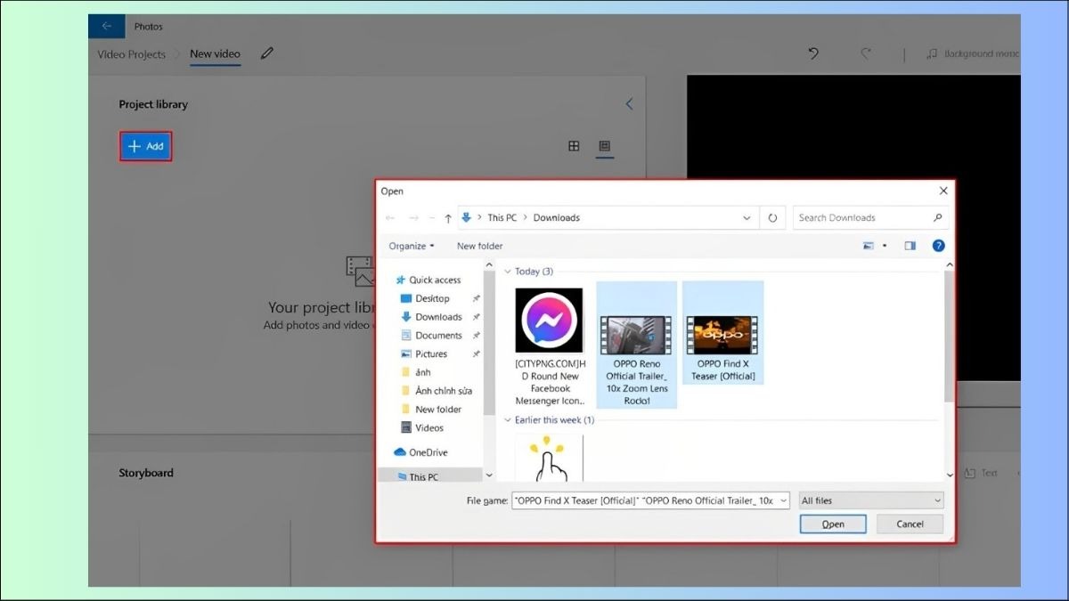Click the blue help question mark icon
Image resolution: width=1069 pixels, height=601 pixels.
pyautogui.click(x=938, y=246)
